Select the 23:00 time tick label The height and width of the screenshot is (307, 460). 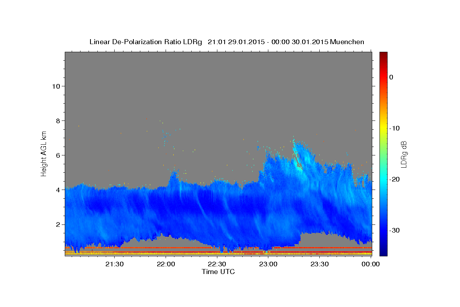pyautogui.click(x=268, y=264)
